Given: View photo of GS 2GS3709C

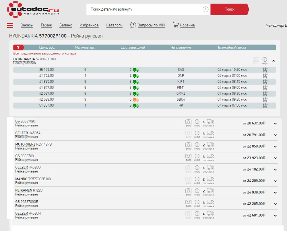Looking at the screenshot, I should click(188, 122).
